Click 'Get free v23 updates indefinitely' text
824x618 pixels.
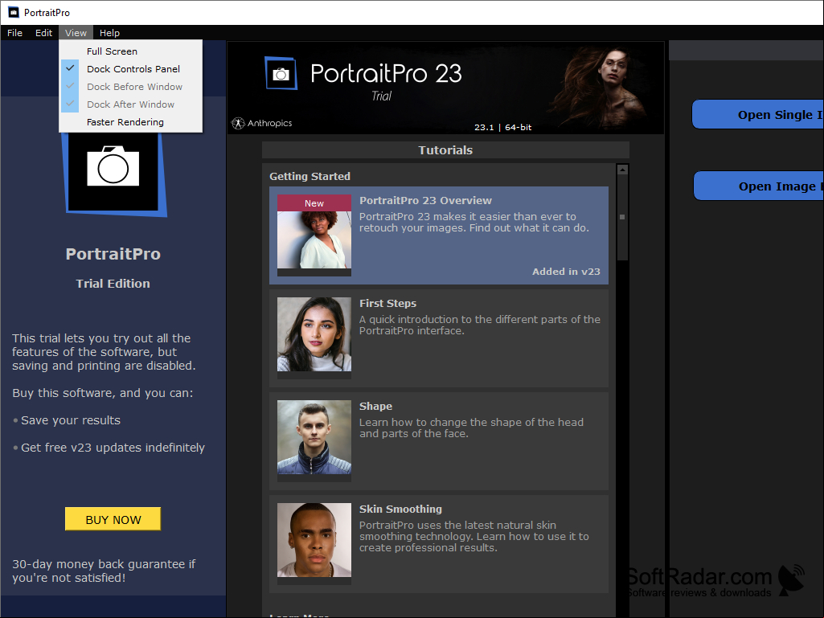113,448
